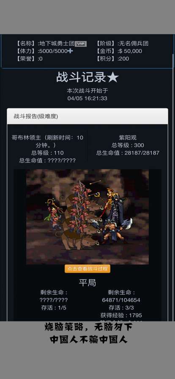This screenshot has width=175, height=379.
Task: Click the battle scene image
Action: pyautogui.click(x=87, y=217)
